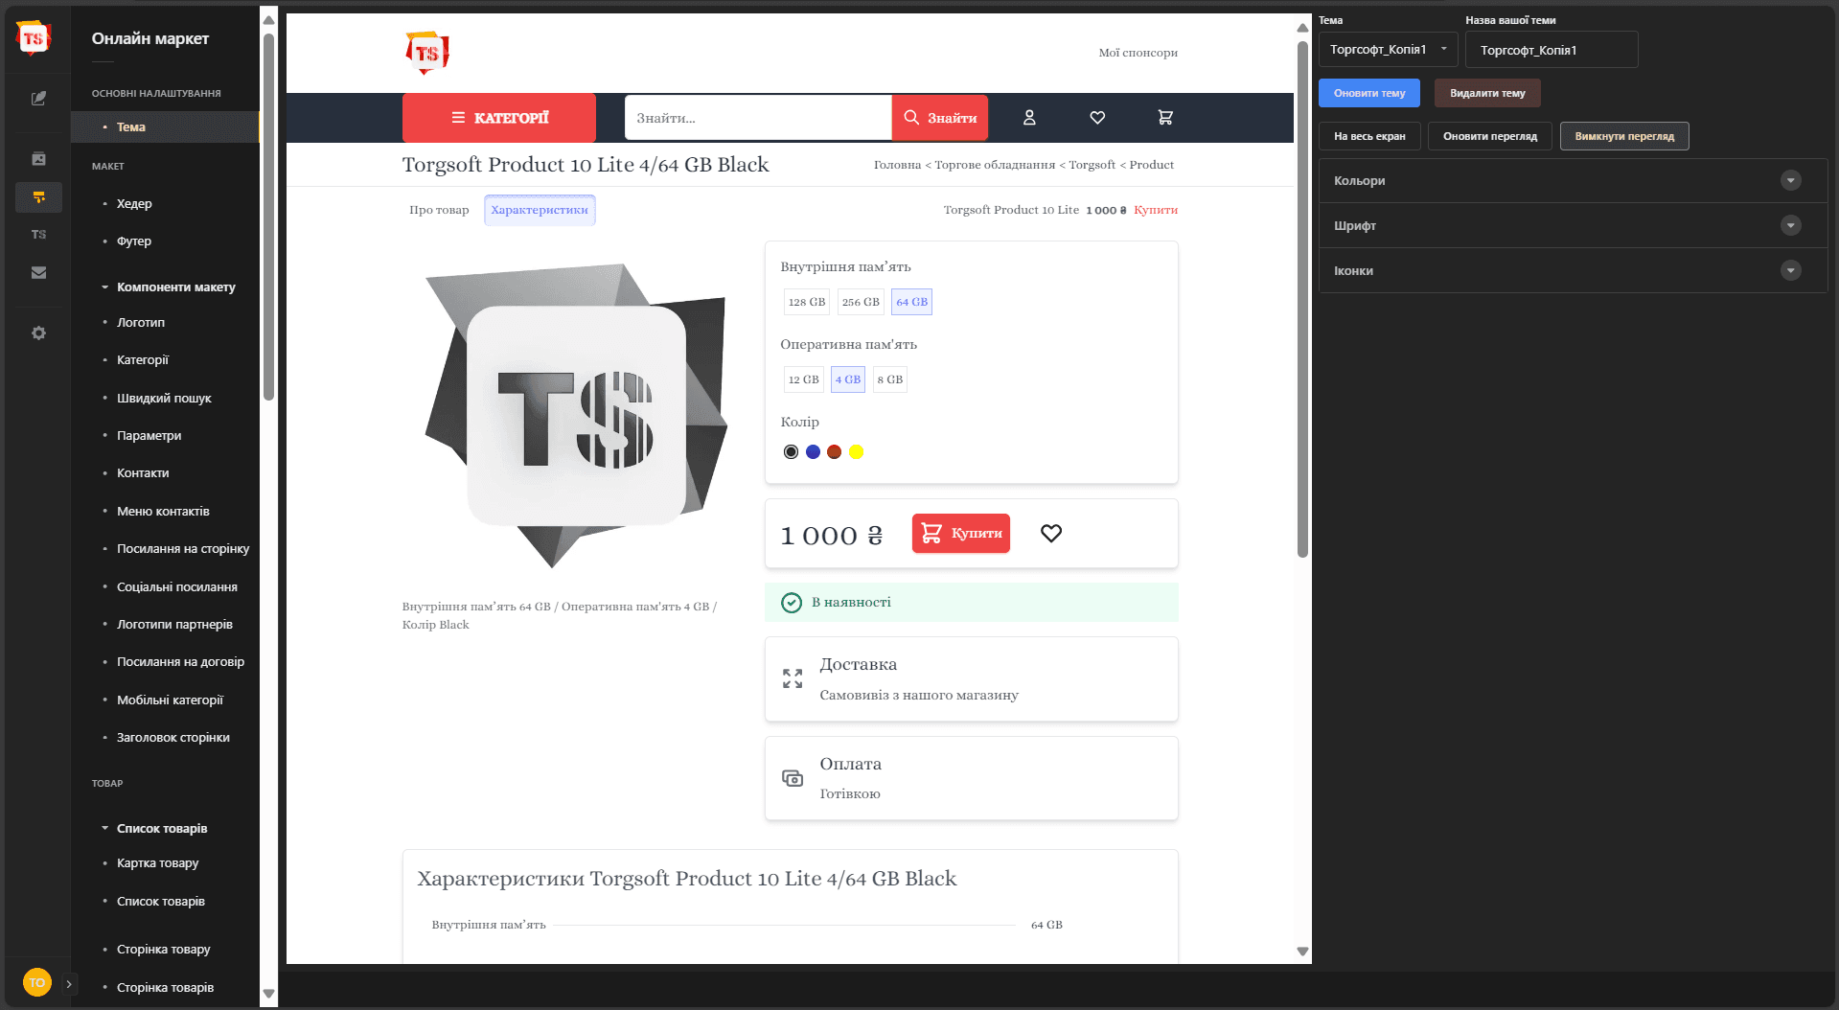Open Сторінка товару settings
The image size is (1839, 1010).
coord(164,950)
